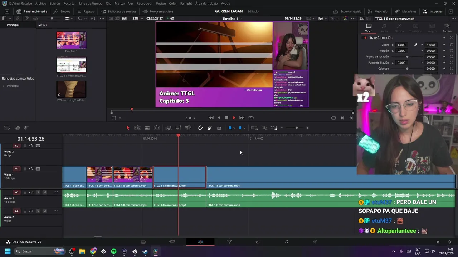The height and width of the screenshot is (257, 458).
Task: Click Replace Clip icon in timeline toolbar
Action: [x=187, y=128]
